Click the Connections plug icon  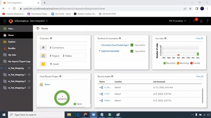pos(43,48)
